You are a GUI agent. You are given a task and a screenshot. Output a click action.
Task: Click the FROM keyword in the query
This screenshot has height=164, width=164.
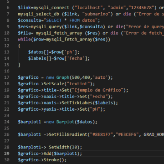pos(74,20)
